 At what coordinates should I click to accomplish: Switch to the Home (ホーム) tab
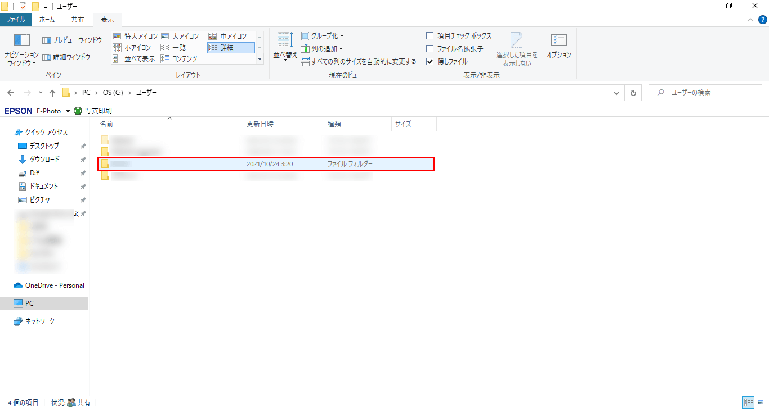[x=47, y=20]
